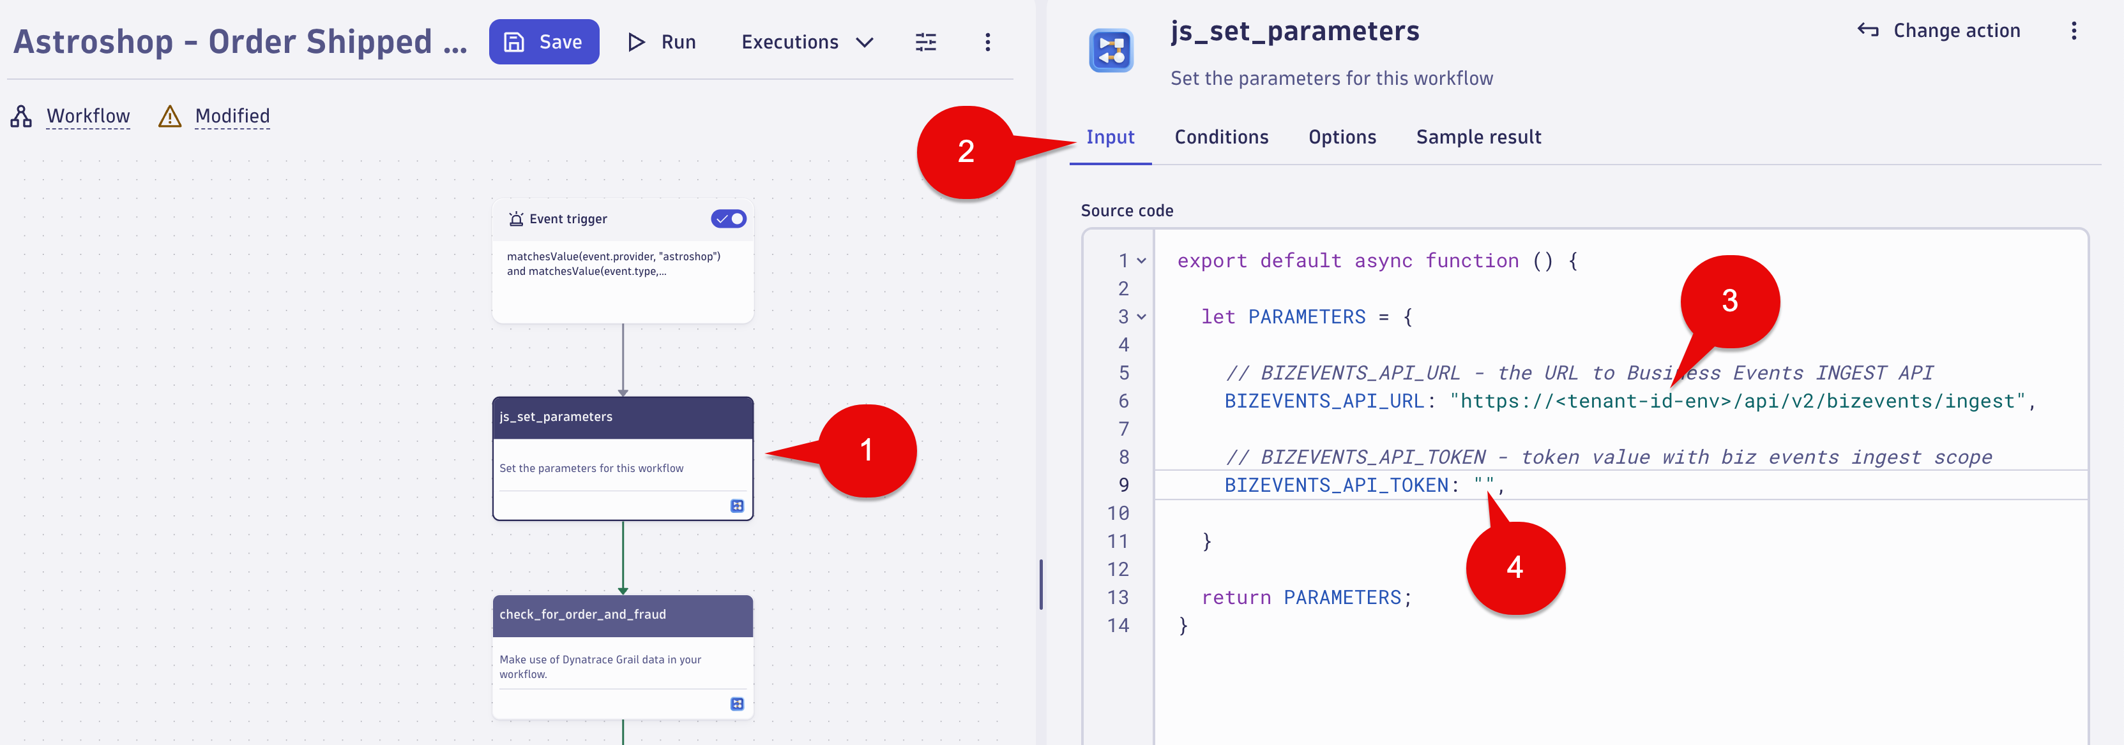This screenshot has width=2124, height=745.
Task: Select the check_for_order_and_fraud task node
Action: tap(623, 657)
